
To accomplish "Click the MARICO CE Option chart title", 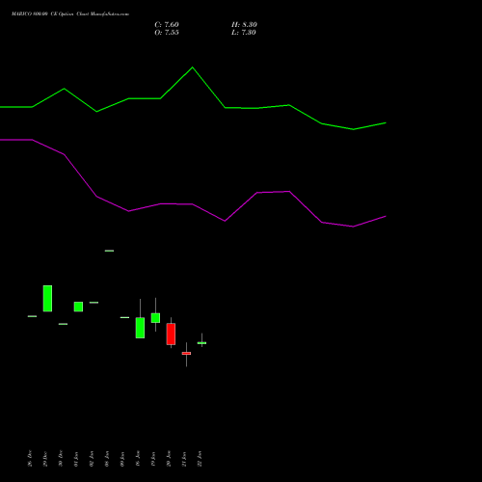I will (70, 14).
